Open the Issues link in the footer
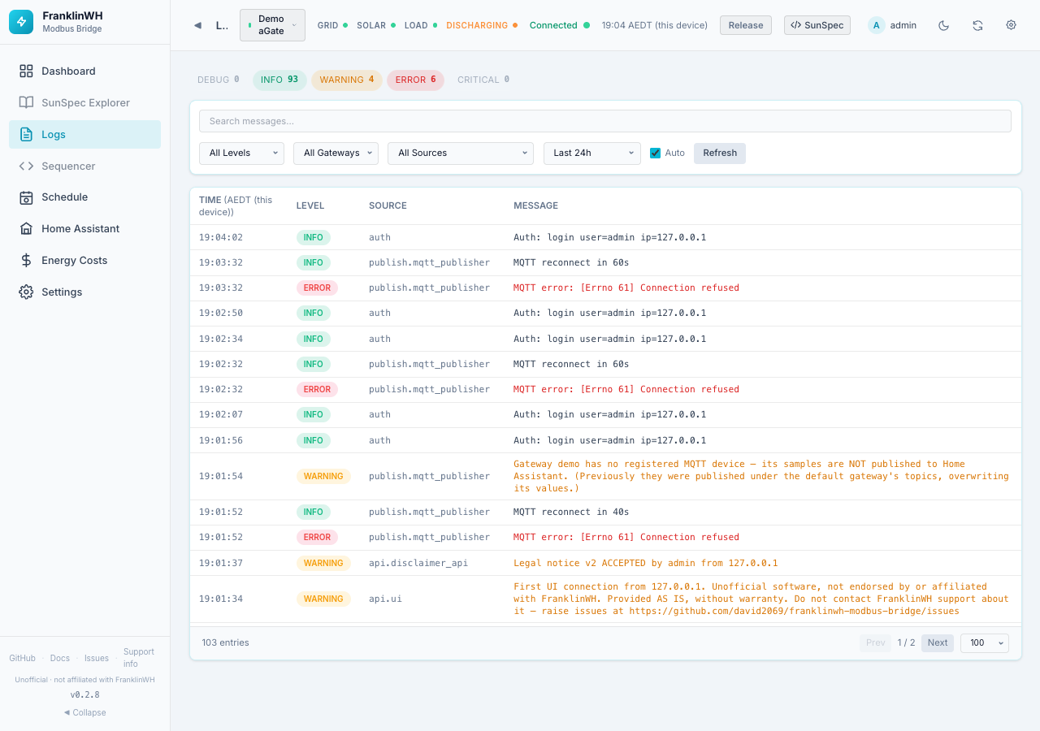The width and height of the screenshot is (1040, 731). click(x=97, y=658)
